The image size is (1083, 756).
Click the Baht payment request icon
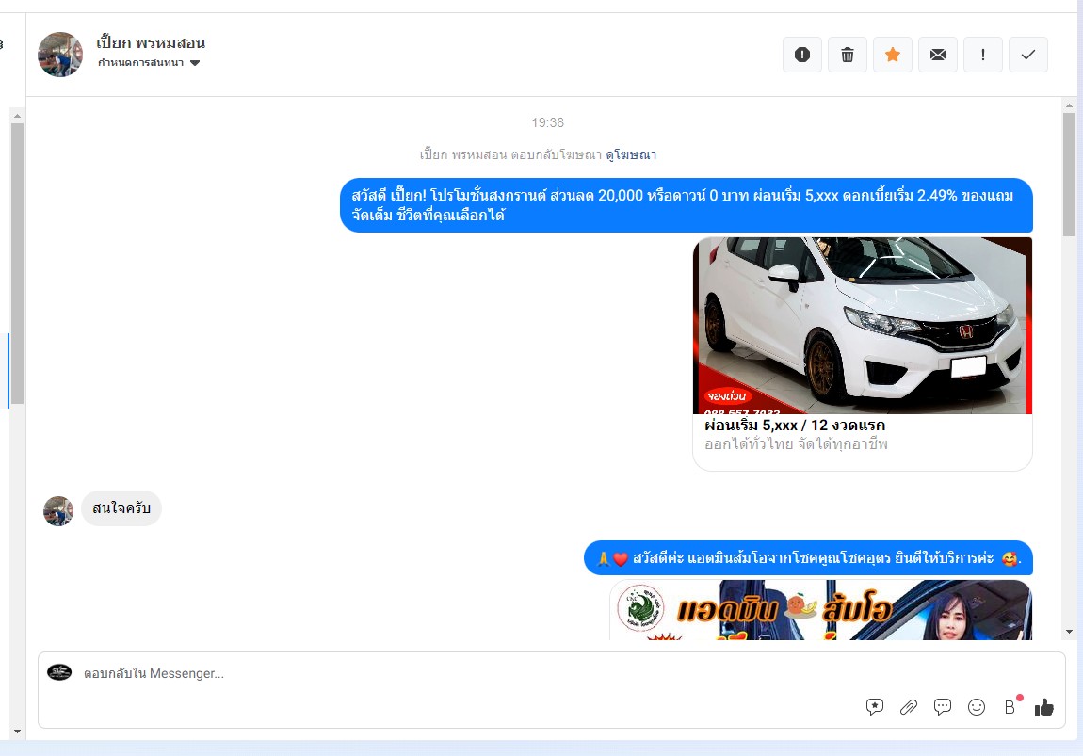tap(1010, 707)
